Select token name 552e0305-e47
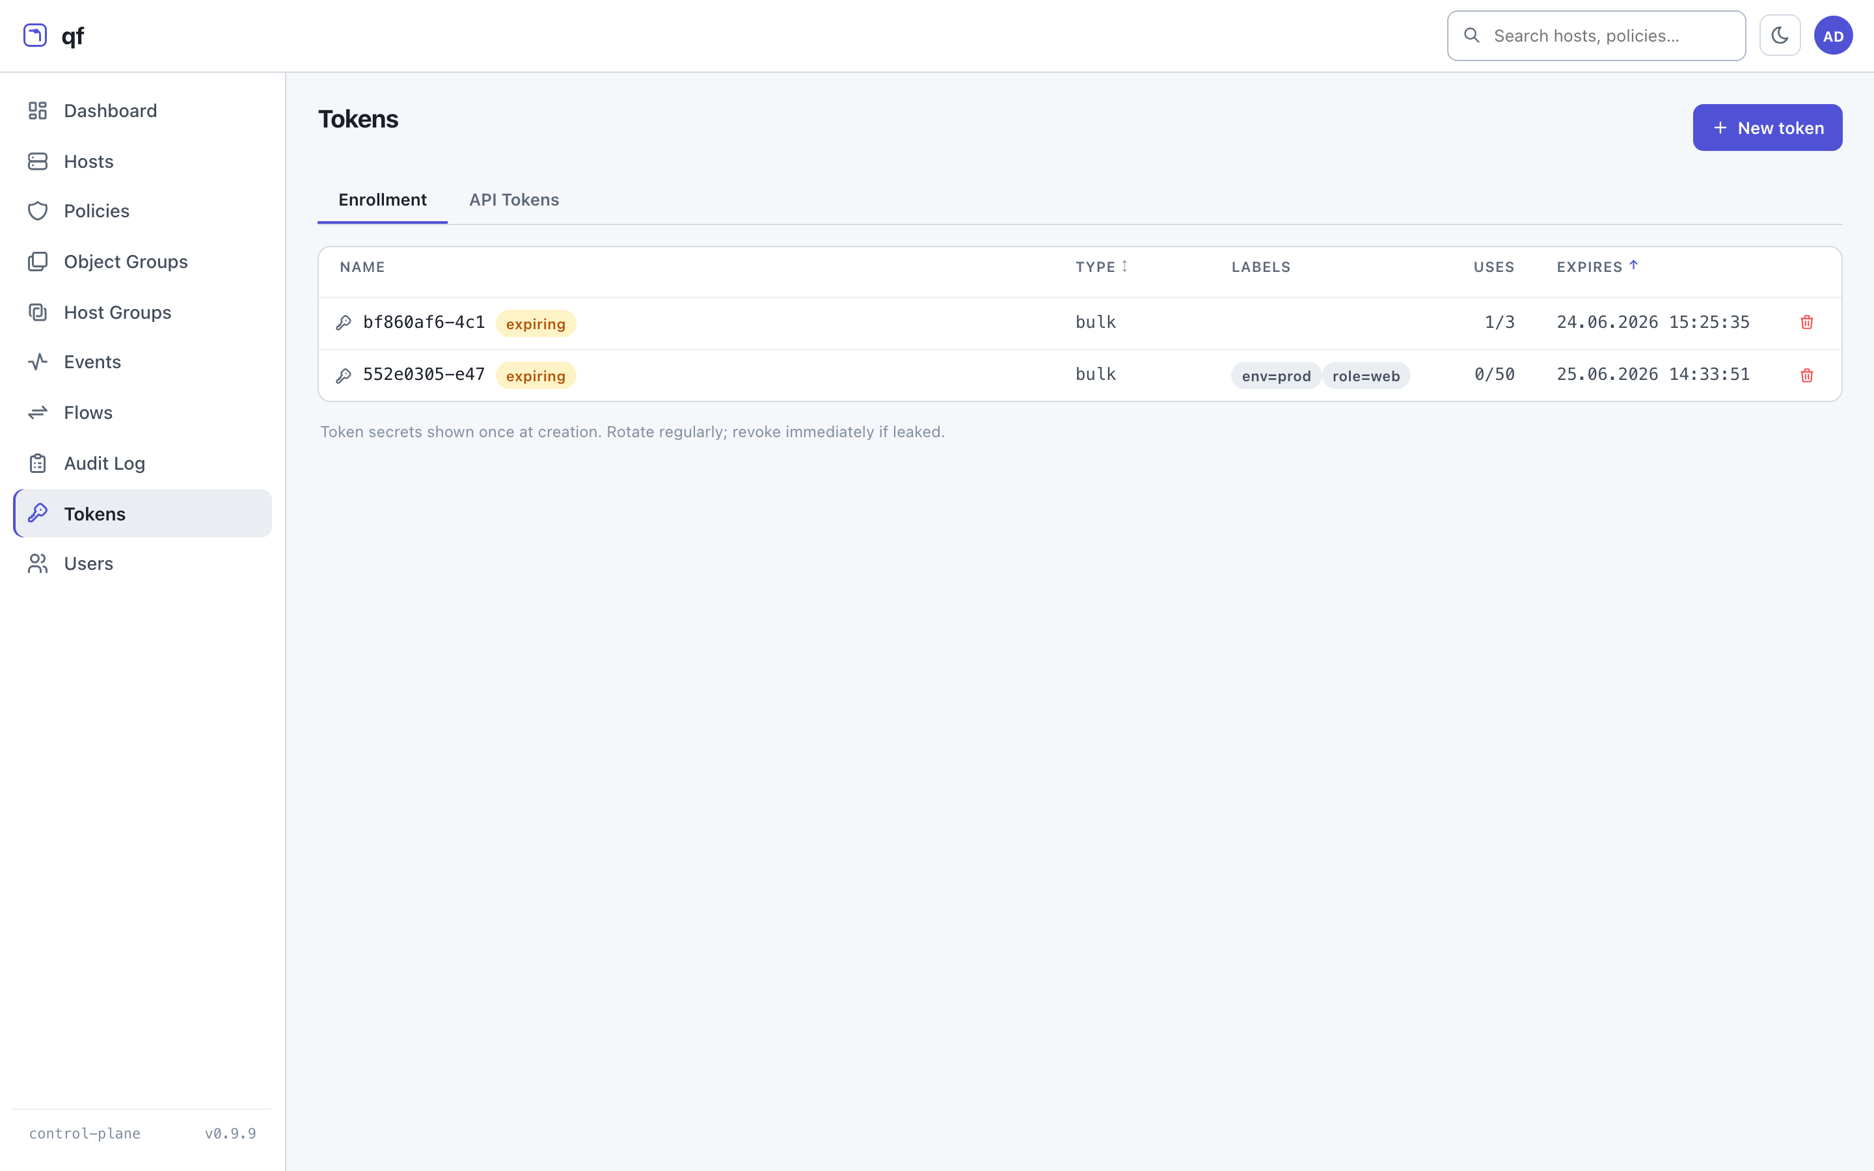 (424, 374)
